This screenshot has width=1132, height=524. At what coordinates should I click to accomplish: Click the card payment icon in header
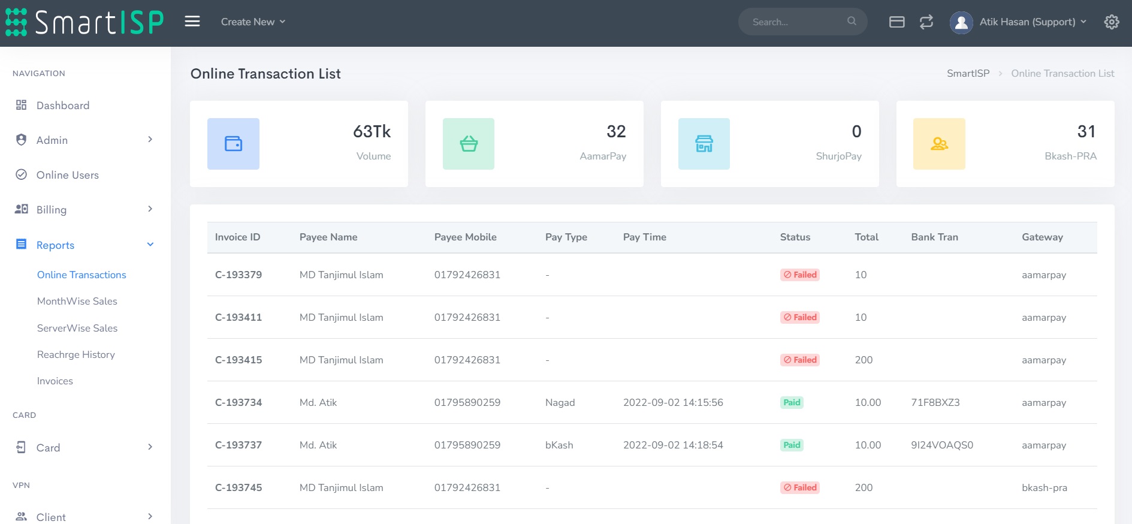[896, 22]
